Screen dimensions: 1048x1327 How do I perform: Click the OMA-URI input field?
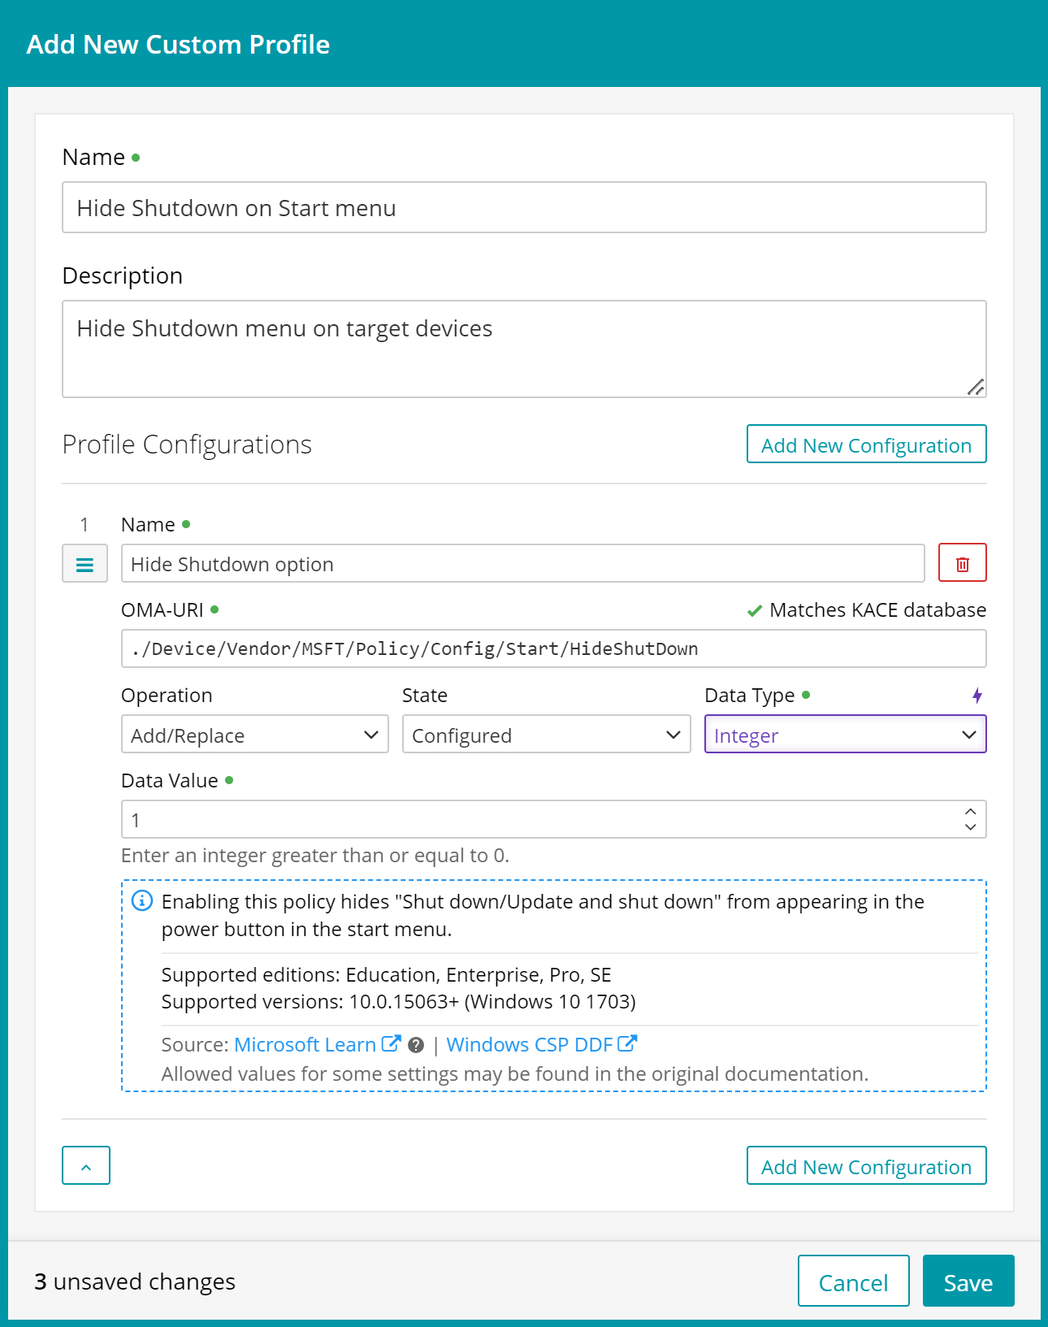[553, 648]
